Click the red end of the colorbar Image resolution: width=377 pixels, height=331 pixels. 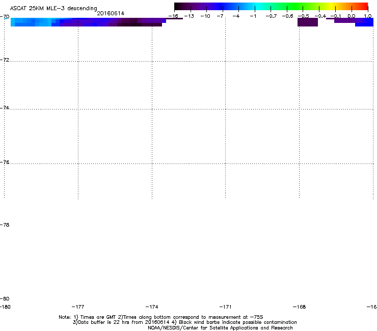(x=363, y=6)
